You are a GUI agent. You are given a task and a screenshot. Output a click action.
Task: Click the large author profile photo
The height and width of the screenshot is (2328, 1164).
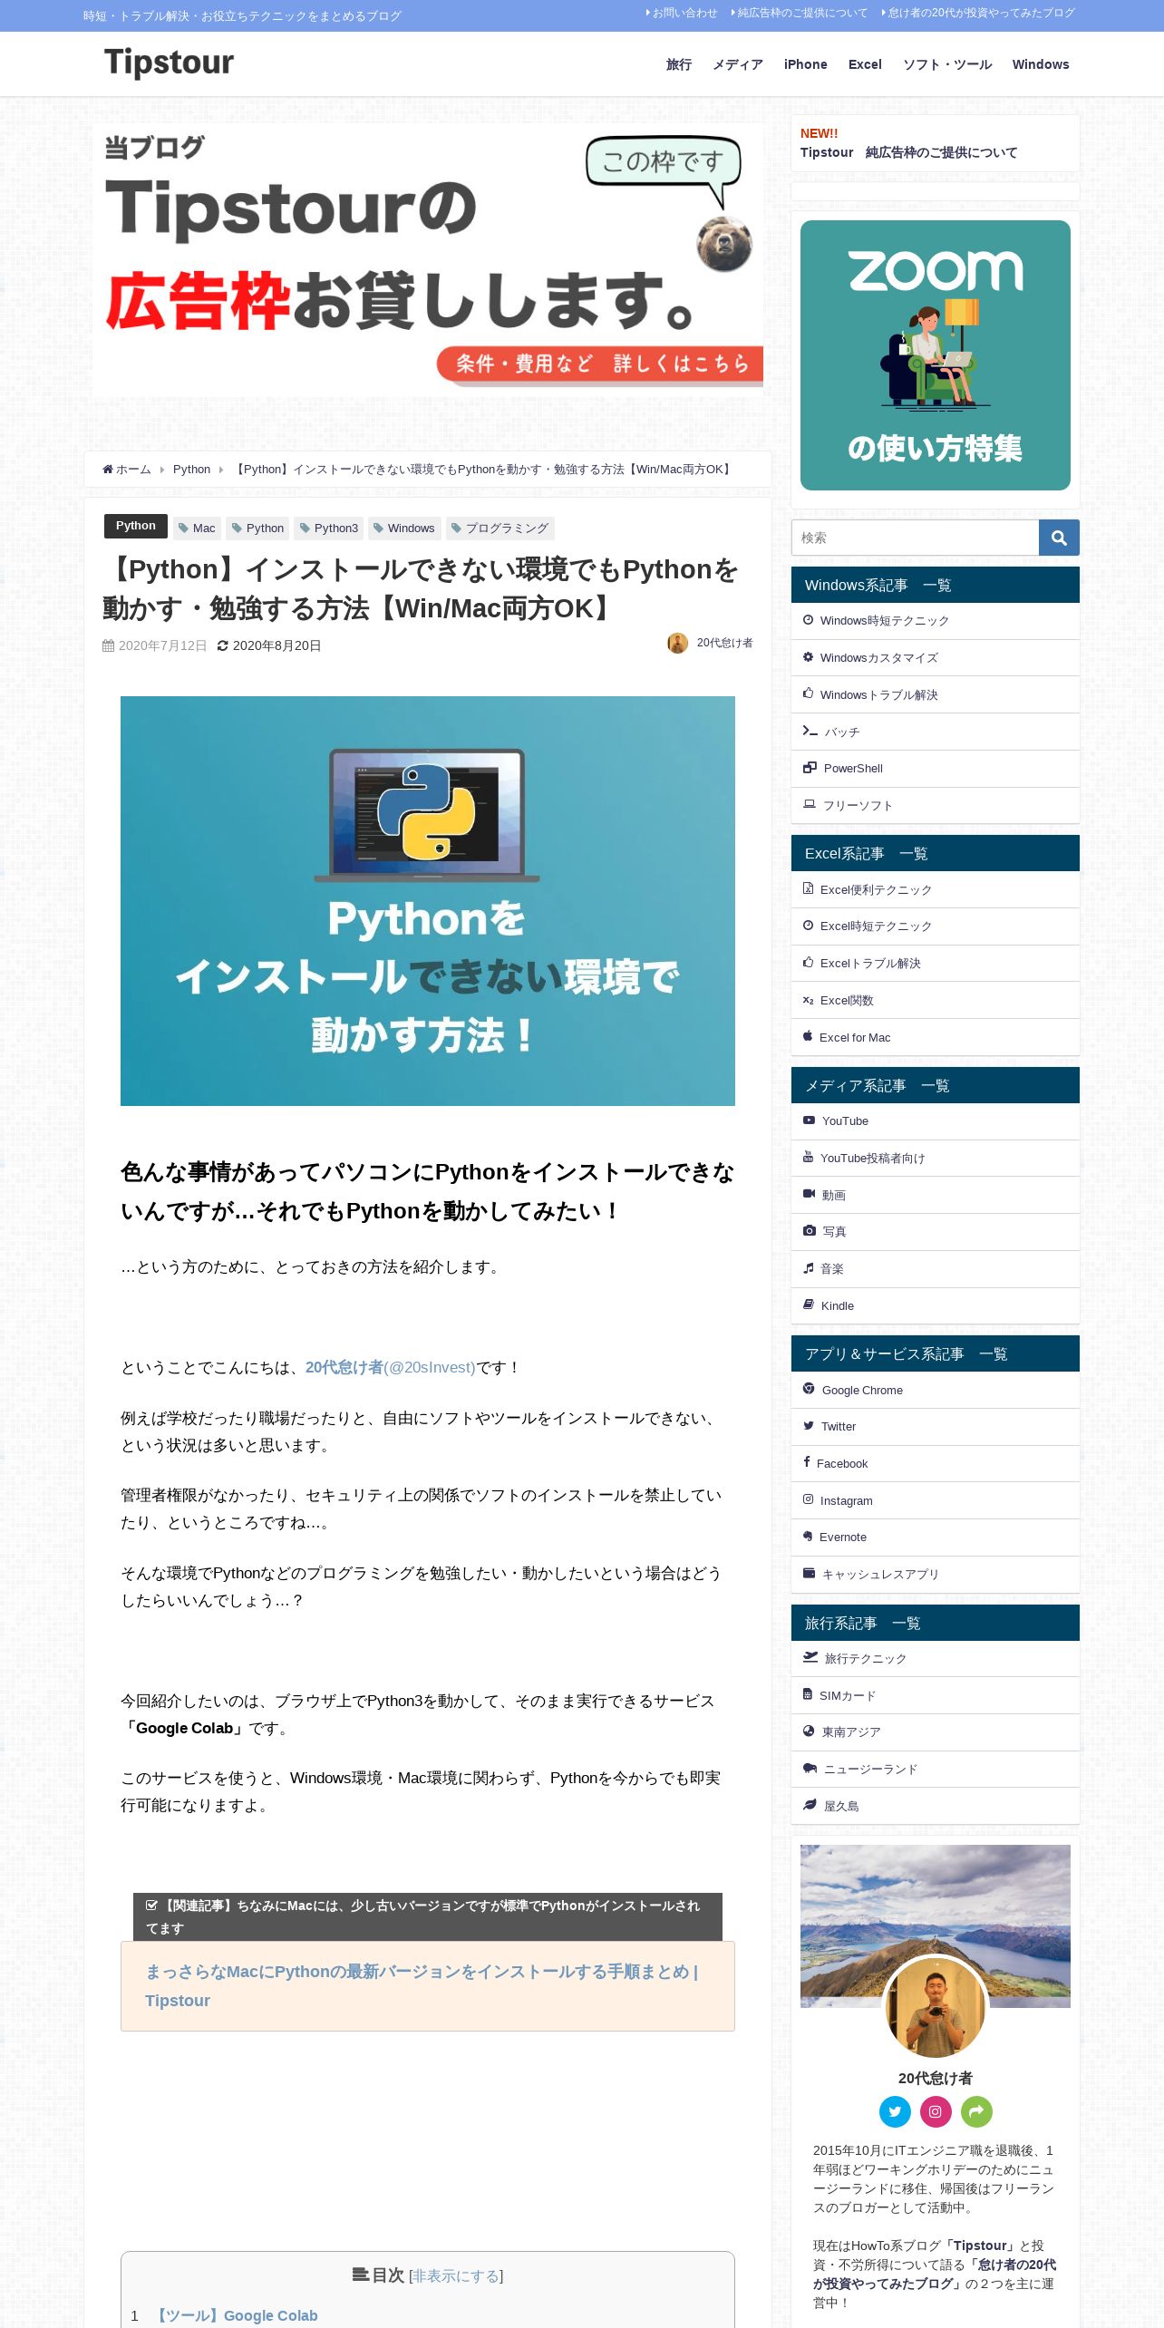click(x=936, y=2006)
